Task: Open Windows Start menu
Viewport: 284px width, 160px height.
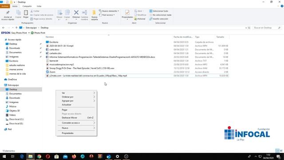Action: (4, 156)
